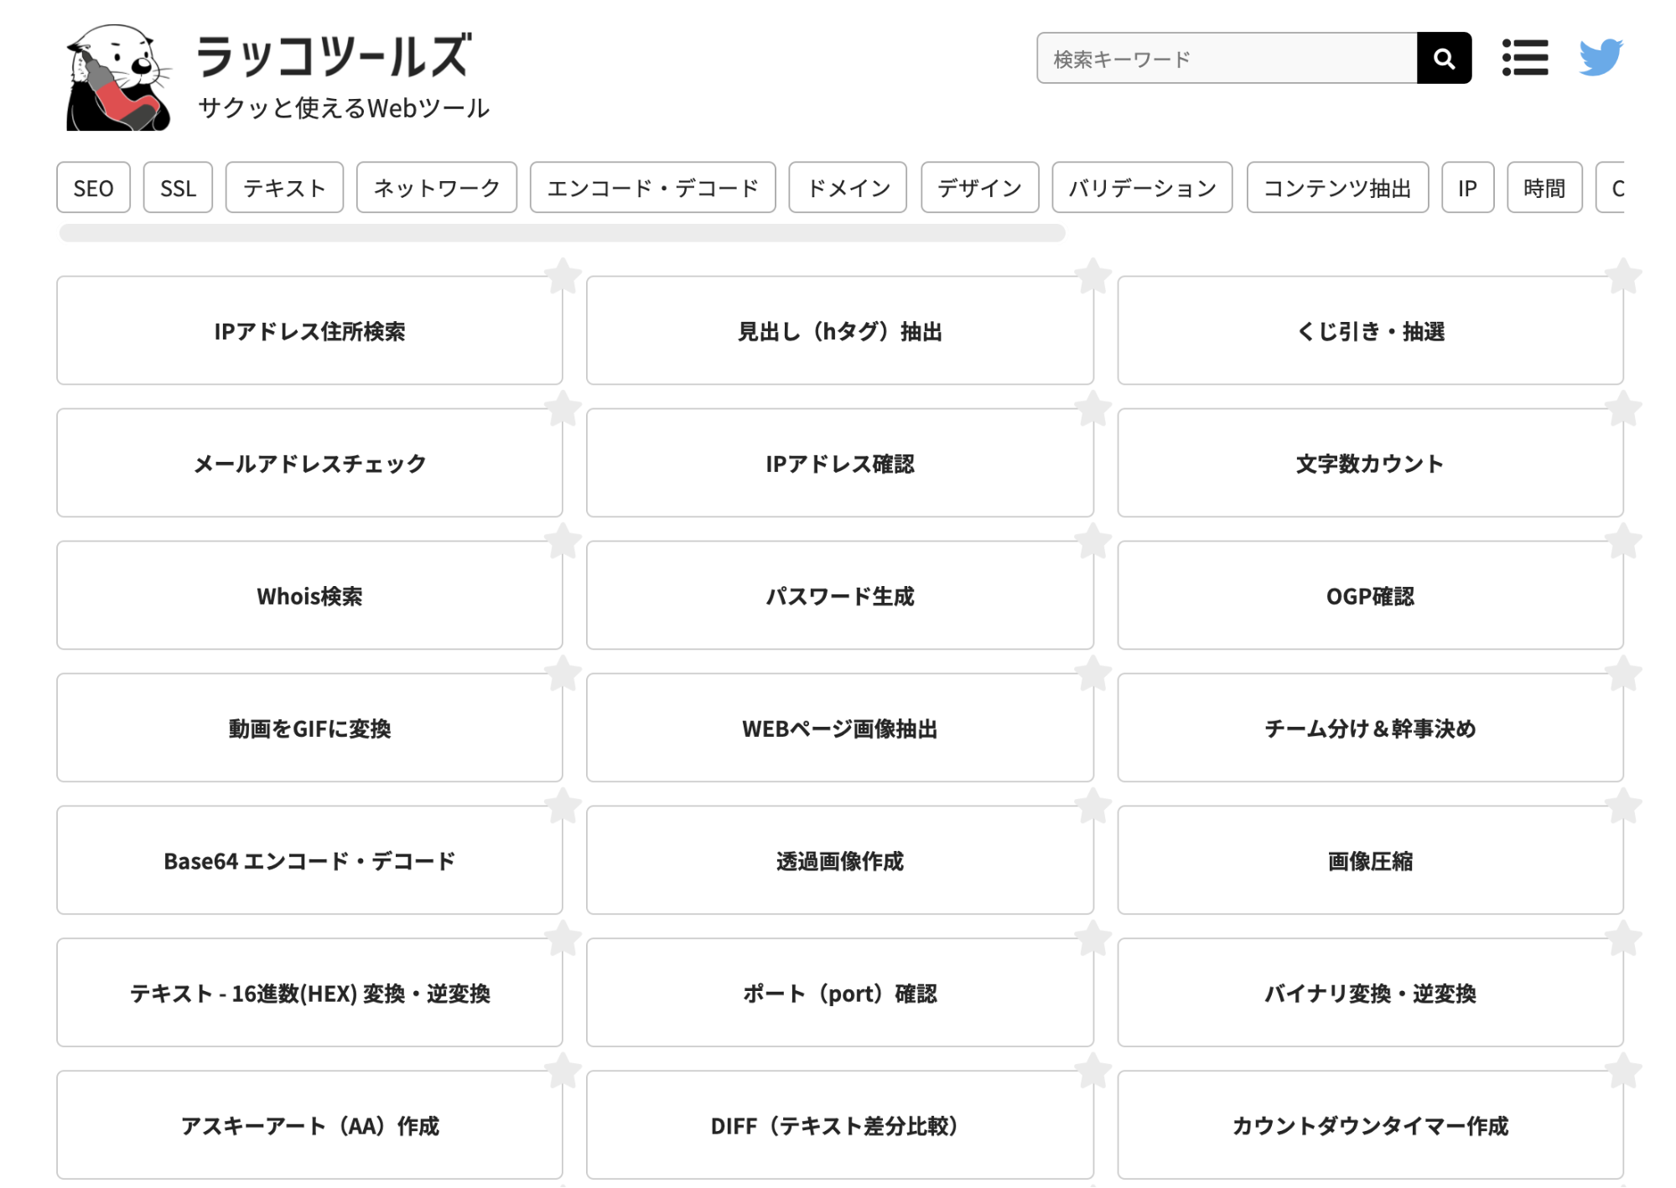1676x1188 pixels.
Task: Favorite the くじ引き・抽選 star icon
Action: pos(1623,276)
